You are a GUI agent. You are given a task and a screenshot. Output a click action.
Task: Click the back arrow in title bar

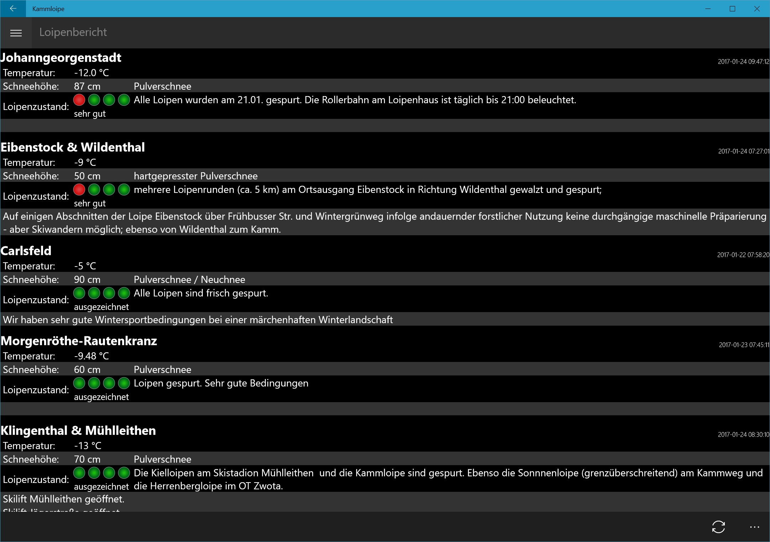click(13, 9)
